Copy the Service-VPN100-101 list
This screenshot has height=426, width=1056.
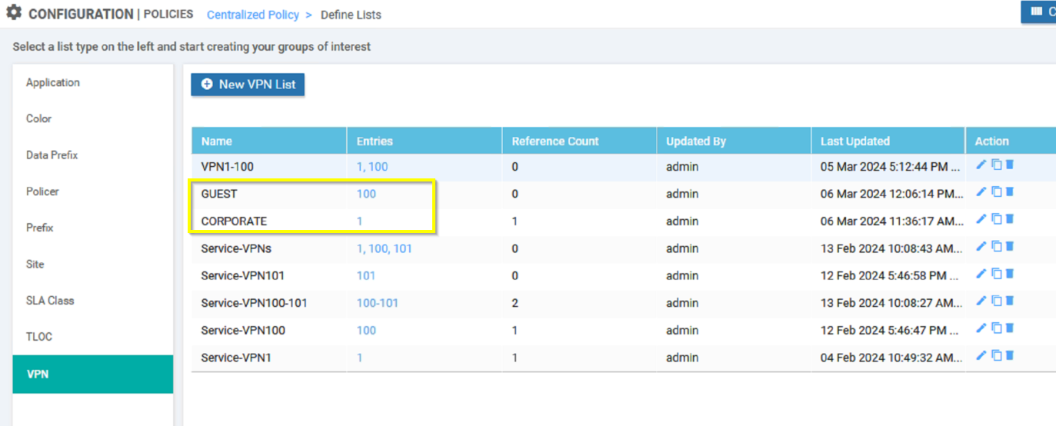pyautogui.click(x=996, y=301)
